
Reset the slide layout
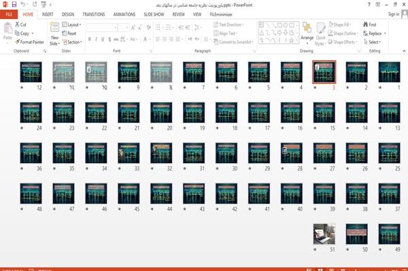pos(69,33)
